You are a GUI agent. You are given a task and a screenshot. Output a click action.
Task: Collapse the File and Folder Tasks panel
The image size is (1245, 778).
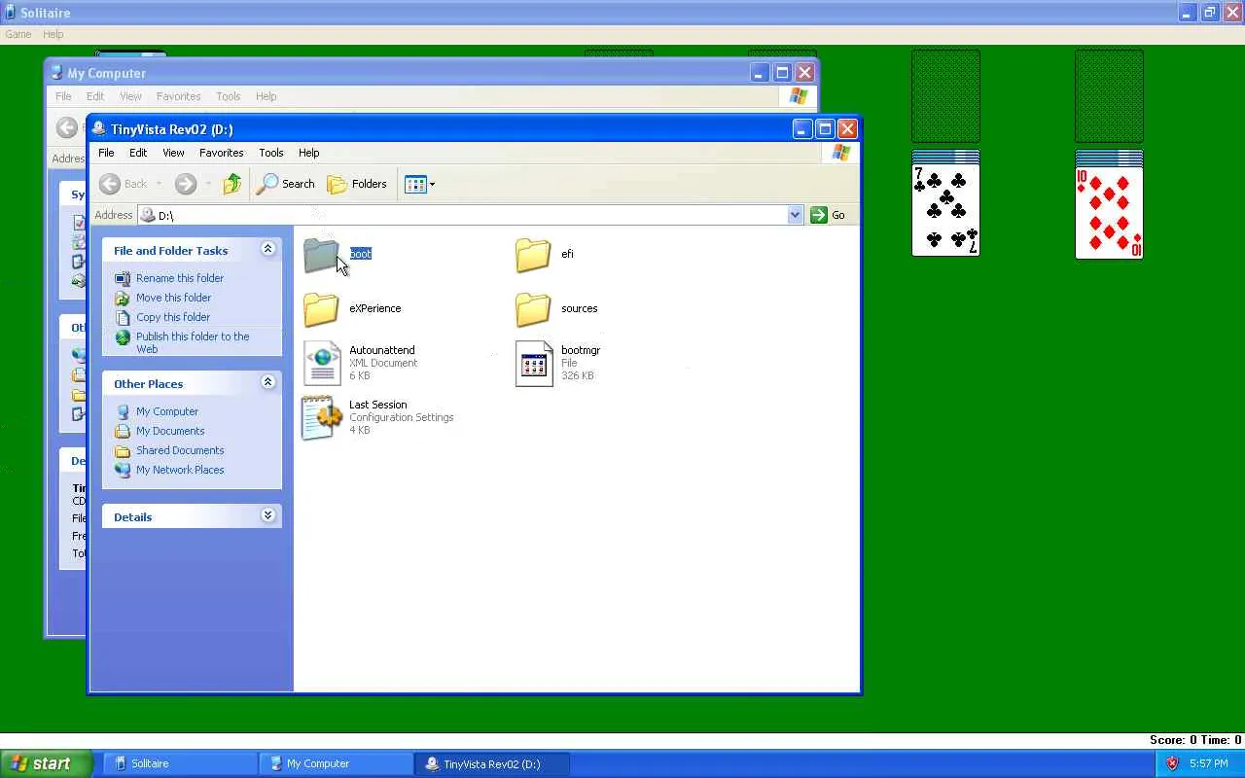(x=268, y=250)
